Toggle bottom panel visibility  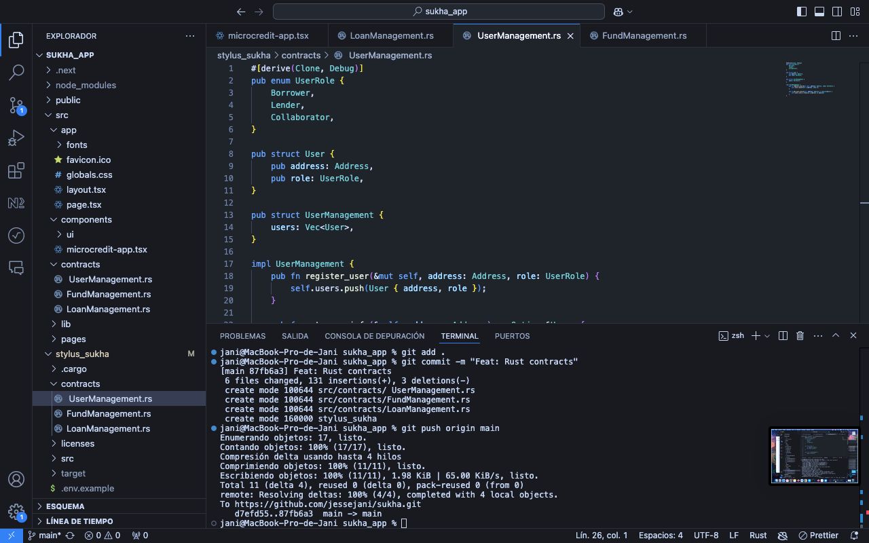[x=819, y=12]
